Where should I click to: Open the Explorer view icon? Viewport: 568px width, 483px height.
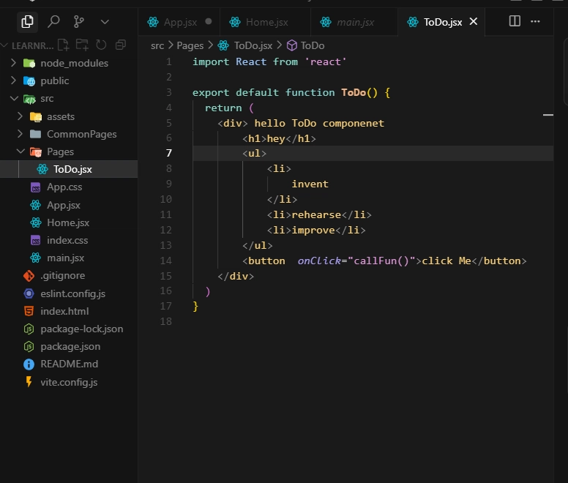point(27,22)
